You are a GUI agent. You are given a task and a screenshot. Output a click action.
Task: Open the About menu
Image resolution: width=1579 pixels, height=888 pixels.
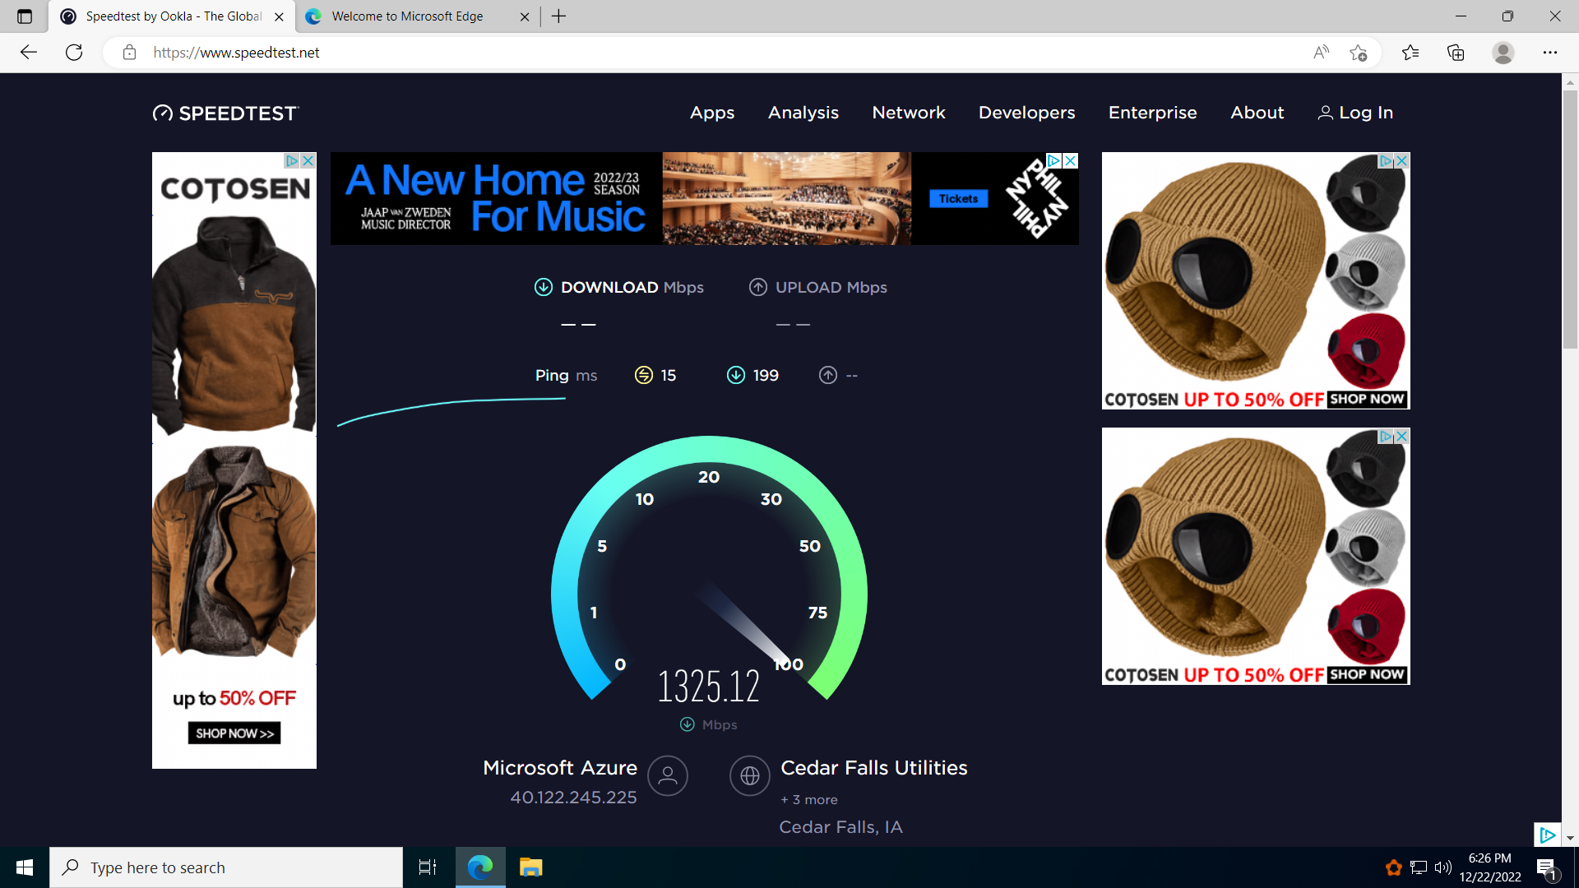click(x=1257, y=113)
